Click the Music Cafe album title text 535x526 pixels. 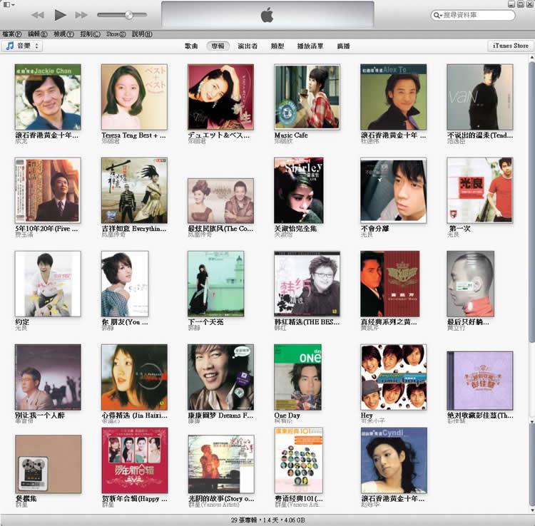(291, 135)
